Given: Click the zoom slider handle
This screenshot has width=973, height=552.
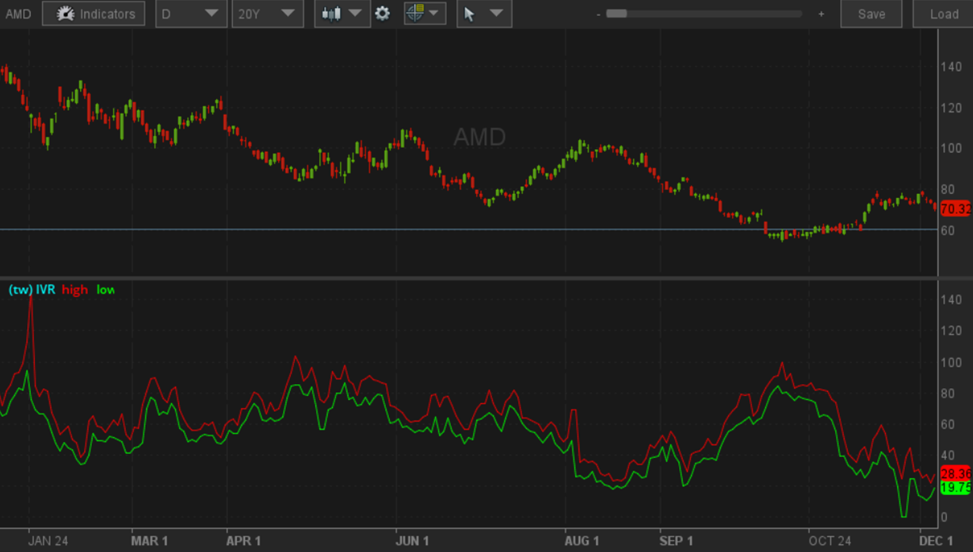Looking at the screenshot, I should [x=616, y=13].
